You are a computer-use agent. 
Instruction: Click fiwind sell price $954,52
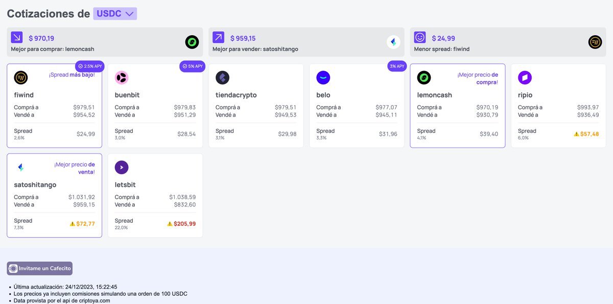84,115
